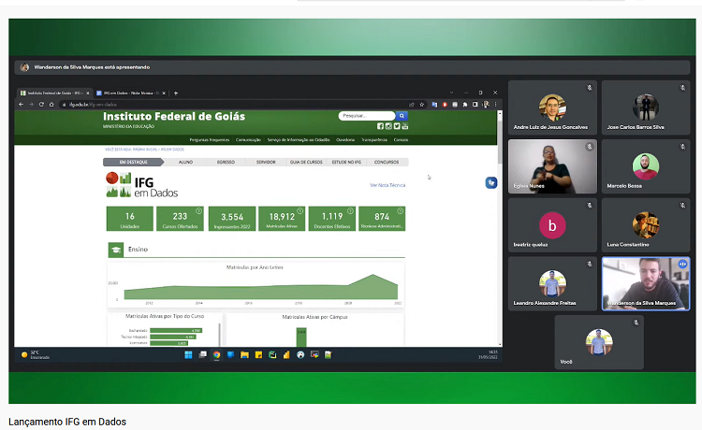Click the Pesquisar search input field
The width and height of the screenshot is (702, 430).
pos(367,116)
